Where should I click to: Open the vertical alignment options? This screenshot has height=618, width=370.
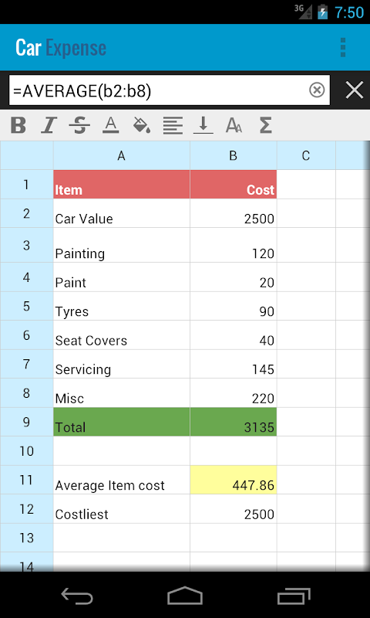click(203, 126)
